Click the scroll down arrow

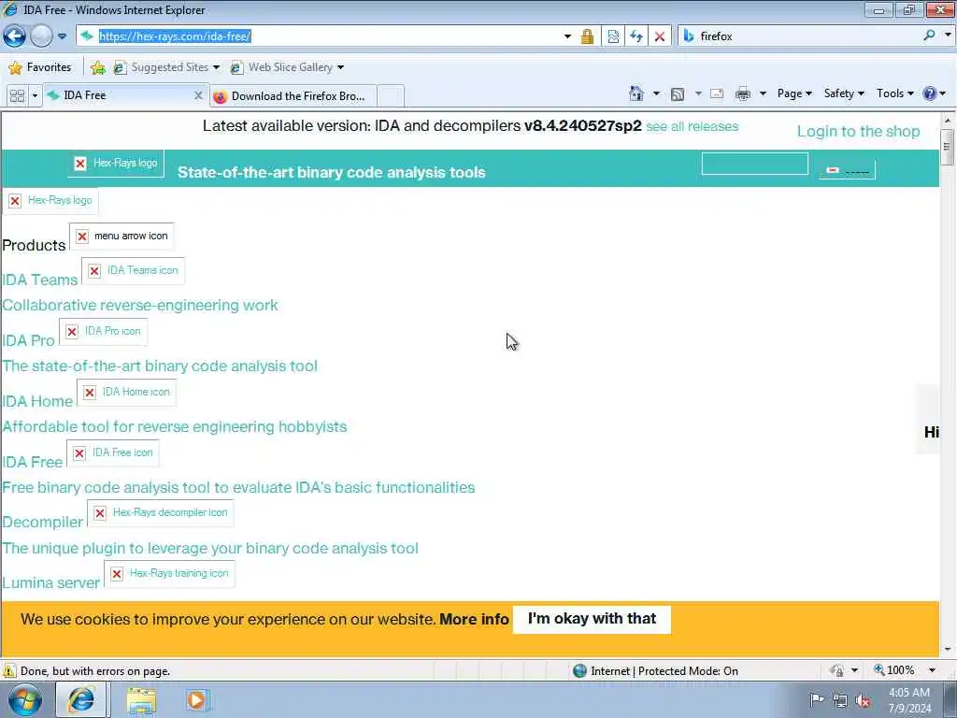(x=948, y=650)
